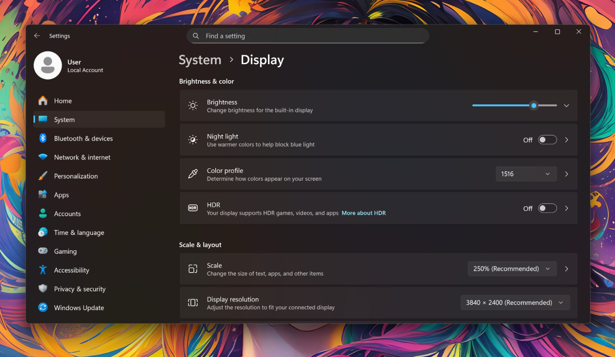Click the Home house icon
The height and width of the screenshot is (357, 615).
tap(43, 101)
